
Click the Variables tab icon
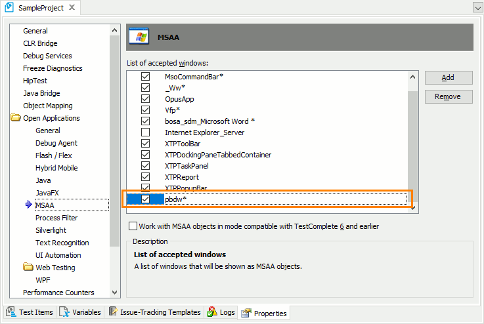click(x=64, y=312)
